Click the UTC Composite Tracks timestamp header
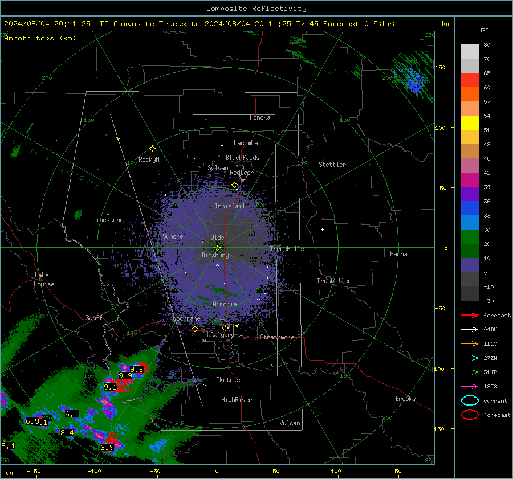The image size is (513, 479). [199, 24]
